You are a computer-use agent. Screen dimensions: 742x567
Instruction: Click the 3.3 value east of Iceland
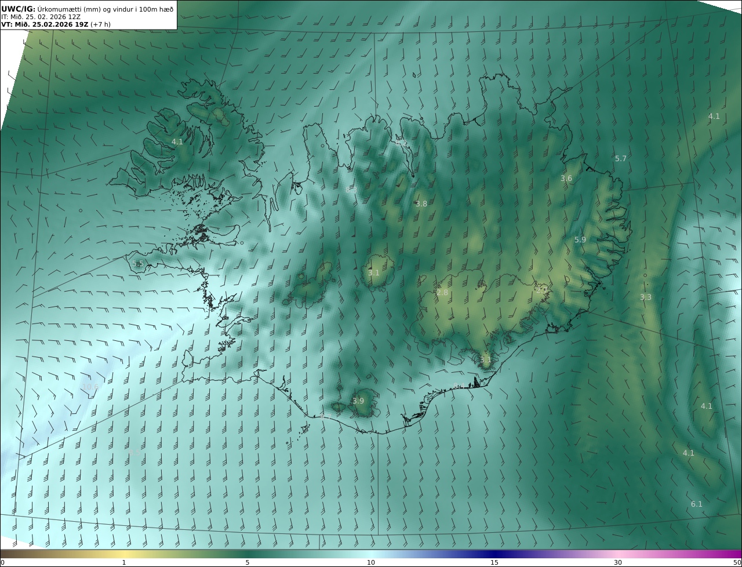(x=646, y=297)
